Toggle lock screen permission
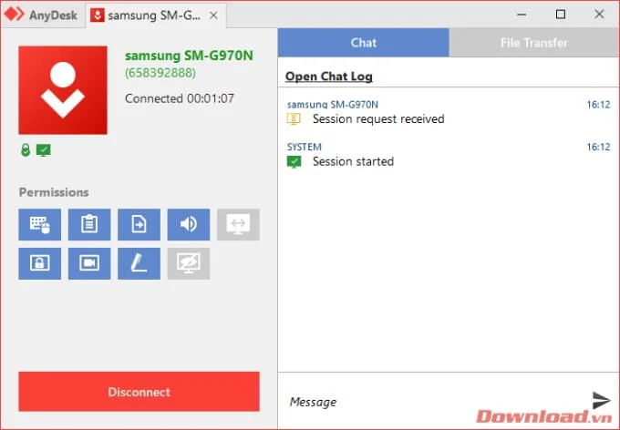This screenshot has width=620, height=430. (x=39, y=263)
